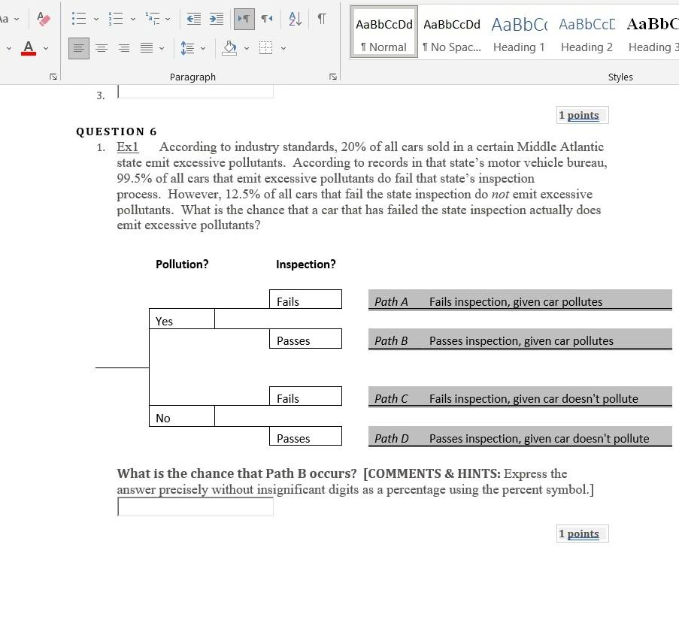Apply multilevel list formatting

click(153, 19)
